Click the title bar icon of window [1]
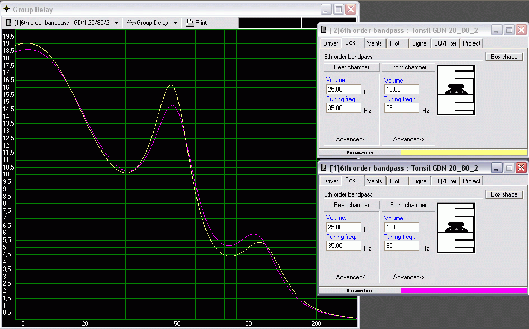This screenshot has width=529, height=329. (x=324, y=168)
